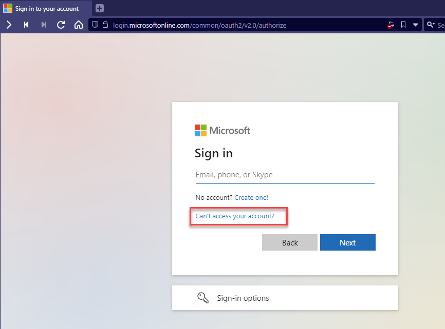Click the 'No account?' text

(x=214, y=198)
